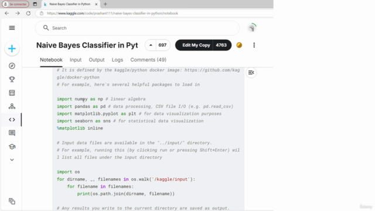Viewport: 375px width, 211px height.
Task: Upvote the notebook with the arrow button
Action: pos(151,45)
